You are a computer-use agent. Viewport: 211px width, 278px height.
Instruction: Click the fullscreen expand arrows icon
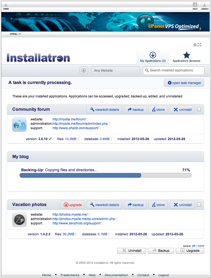click(x=200, y=45)
